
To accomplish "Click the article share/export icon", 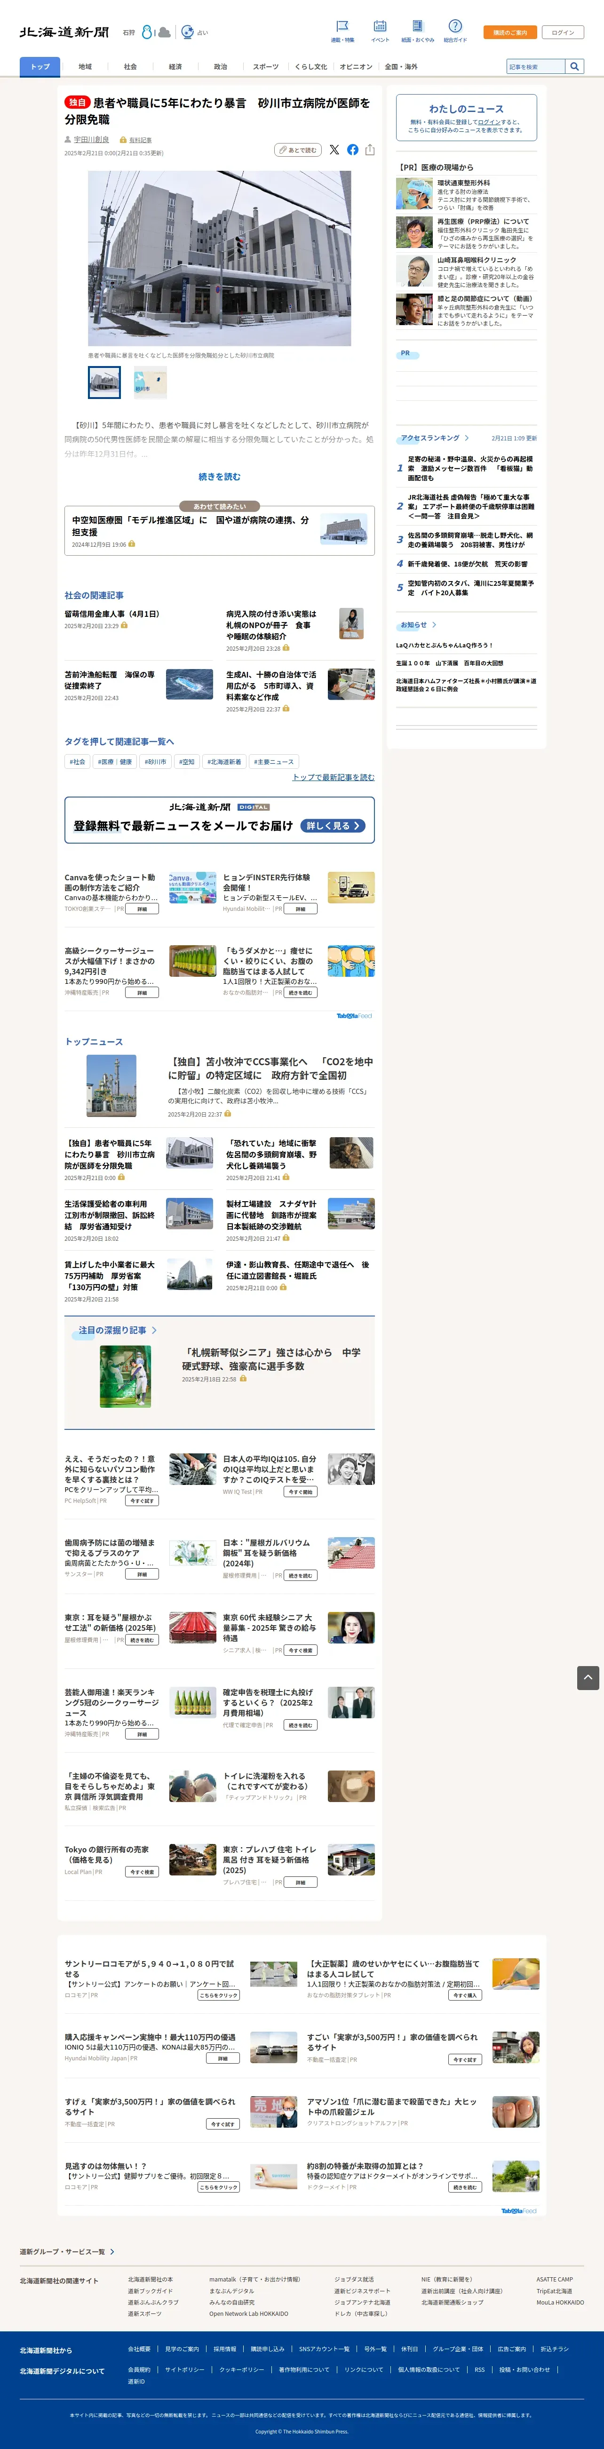I will [x=370, y=149].
